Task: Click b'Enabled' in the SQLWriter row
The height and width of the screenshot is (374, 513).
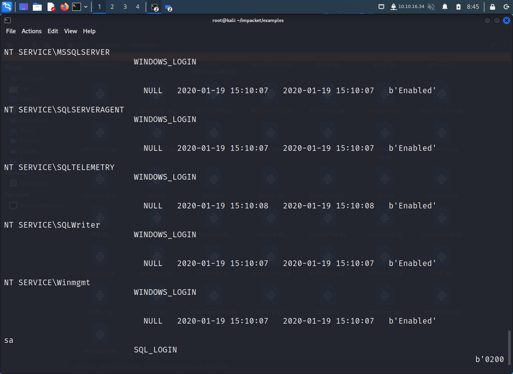Action: coord(412,264)
